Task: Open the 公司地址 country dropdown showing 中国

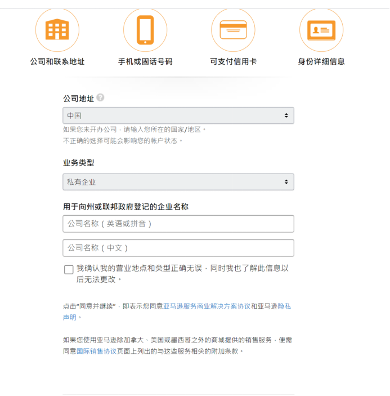Action: pos(178,115)
